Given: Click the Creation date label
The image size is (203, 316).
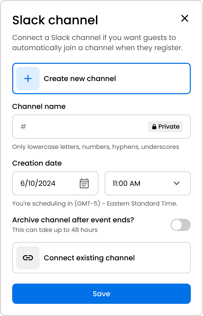Looking at the screenshot, I should click(37, 163).
